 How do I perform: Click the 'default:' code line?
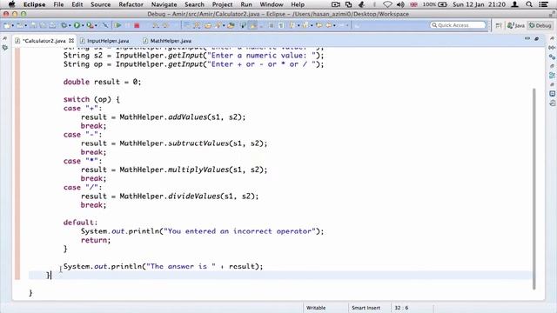80,223
